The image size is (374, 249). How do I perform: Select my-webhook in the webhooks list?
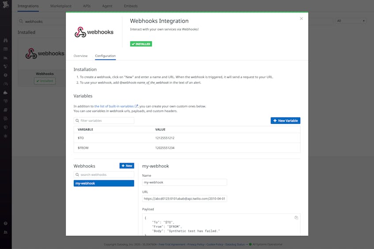coord(104,183)
